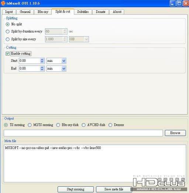Uncheck the Enable cutting checkbox

click(x=7, y=54)
